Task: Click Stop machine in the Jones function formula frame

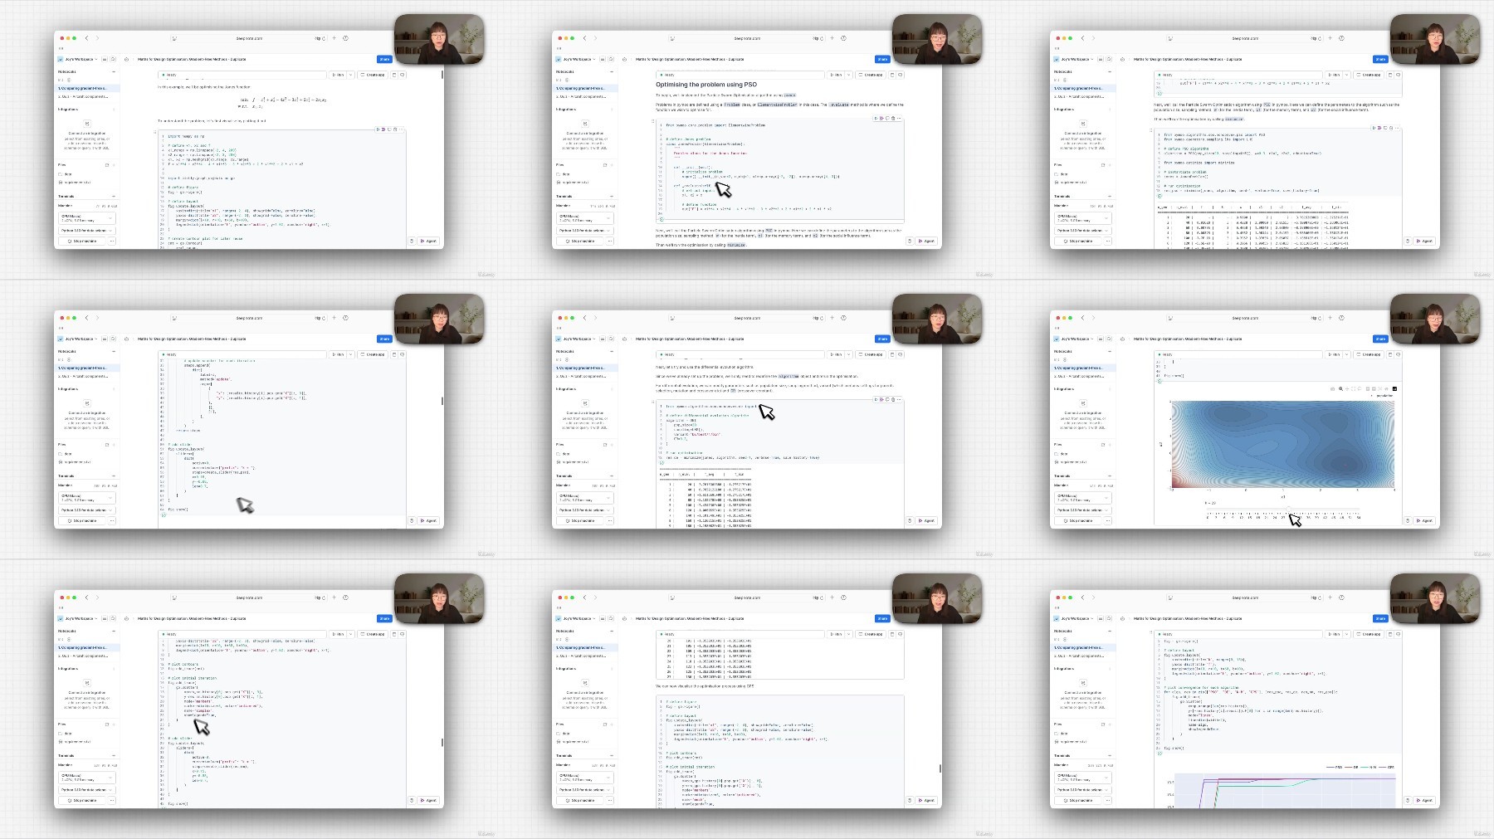Action: [83, 241]
